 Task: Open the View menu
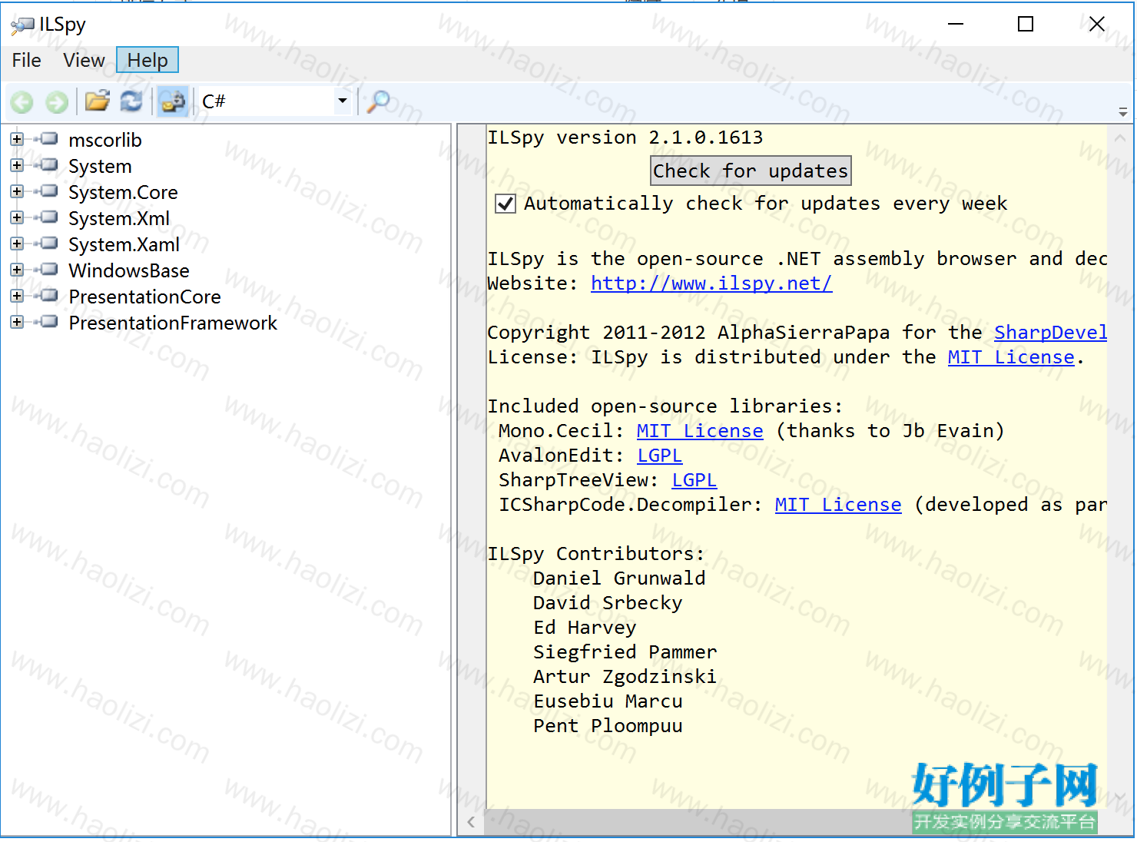[x=84, y=60]
